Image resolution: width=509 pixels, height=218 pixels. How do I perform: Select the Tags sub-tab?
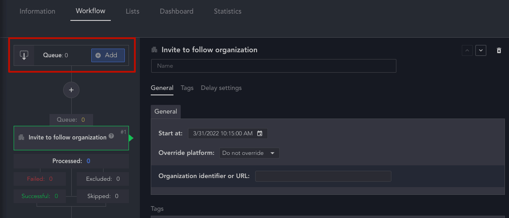point(187,88)
